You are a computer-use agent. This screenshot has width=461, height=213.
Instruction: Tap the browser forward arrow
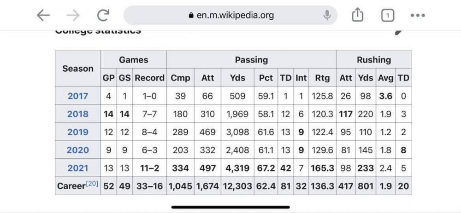click(x=73, y=15)
